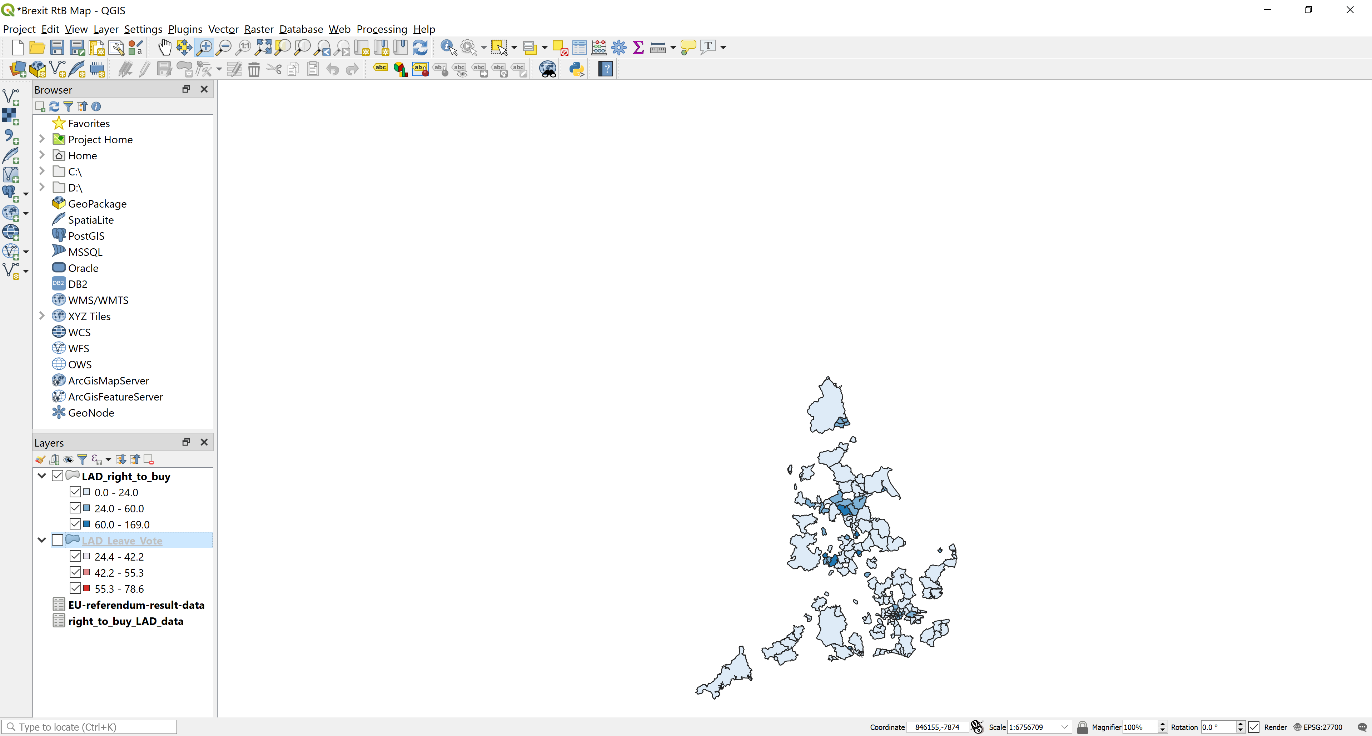This screenshot has height=736, width=1372.
Task: Open the Scale dropdown in the status bar
Action: (x=1065, y=727)
